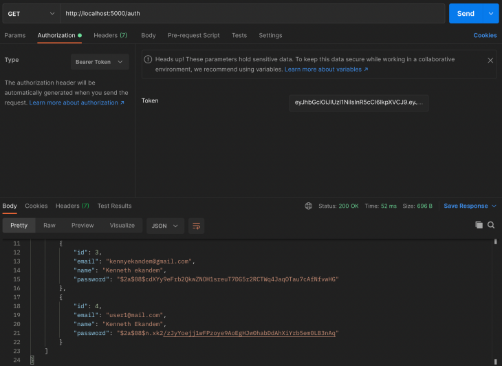Click the info icon in the banner
The height and width of the screenshot is (366, 502).
[148, 59]
